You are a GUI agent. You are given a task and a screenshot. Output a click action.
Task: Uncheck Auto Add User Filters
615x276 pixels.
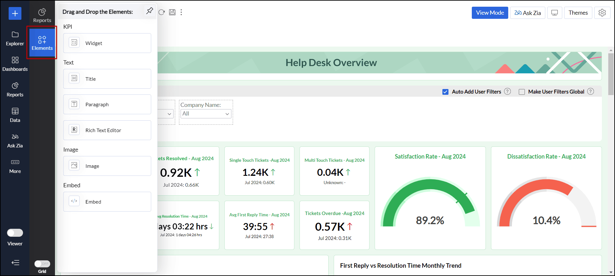point(445,92)
